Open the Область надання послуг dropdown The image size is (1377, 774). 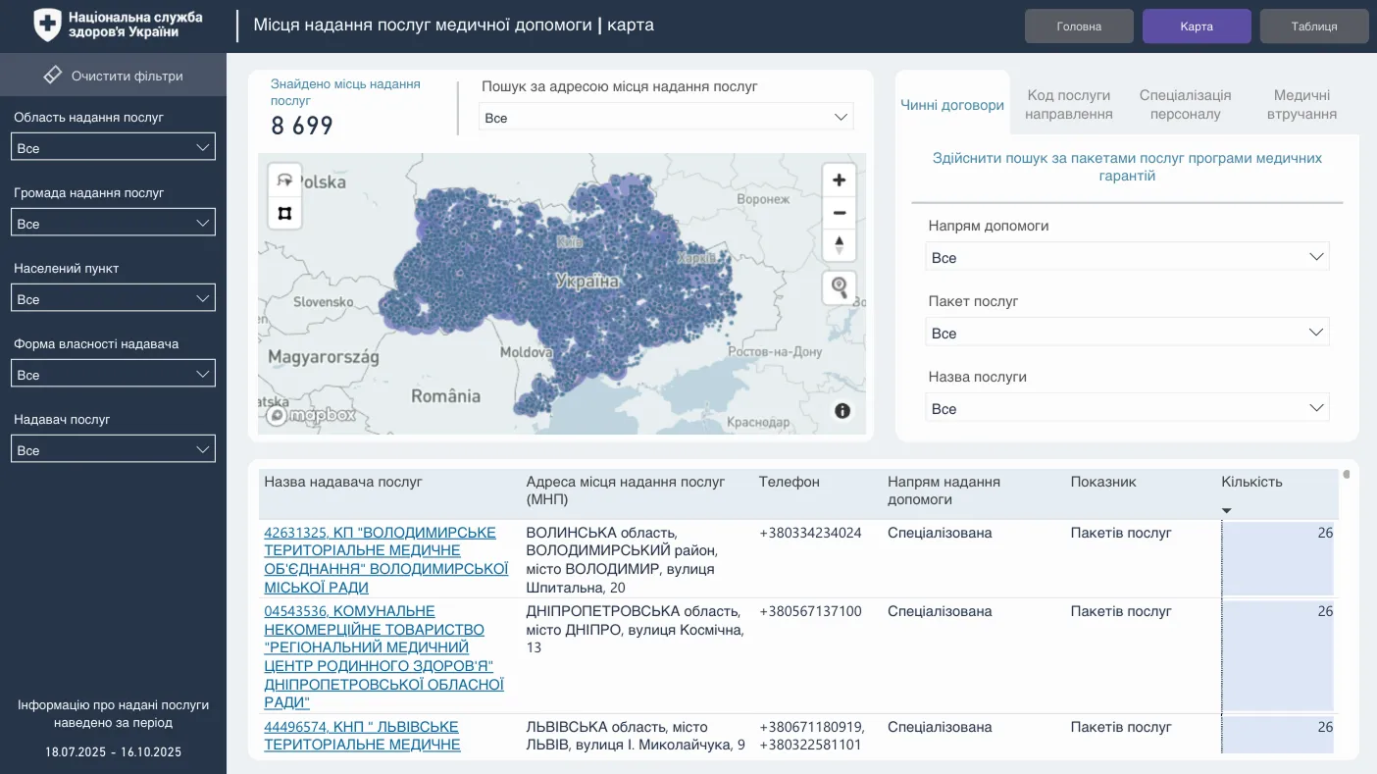[x=113, y=148]
